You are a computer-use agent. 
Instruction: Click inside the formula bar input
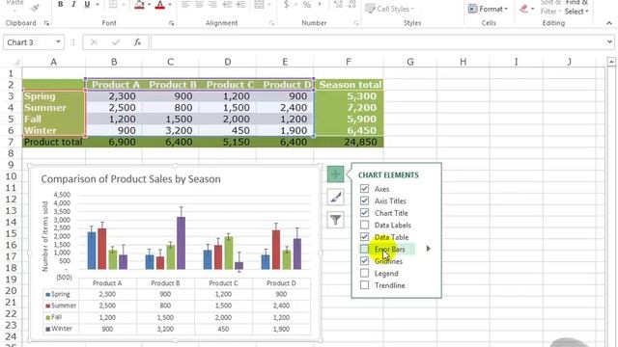[378, 42]
